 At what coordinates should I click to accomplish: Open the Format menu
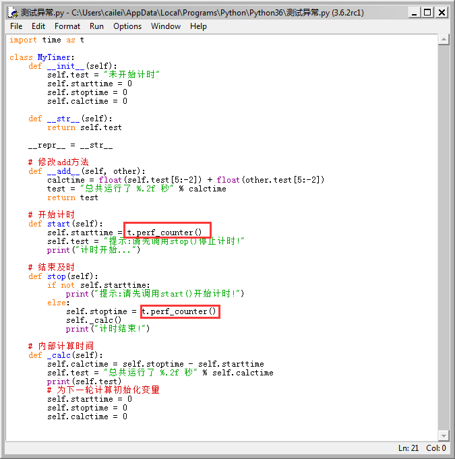(x=67, y=26)
